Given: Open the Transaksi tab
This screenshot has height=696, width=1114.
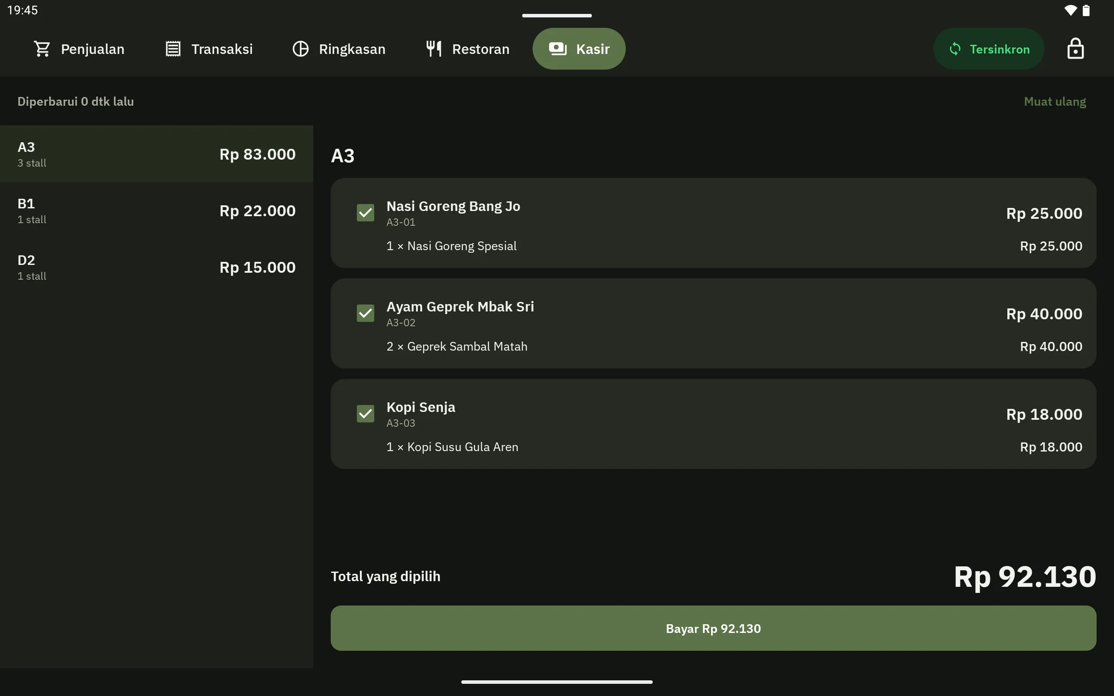Looking at the screenshot, I should 209,49.
